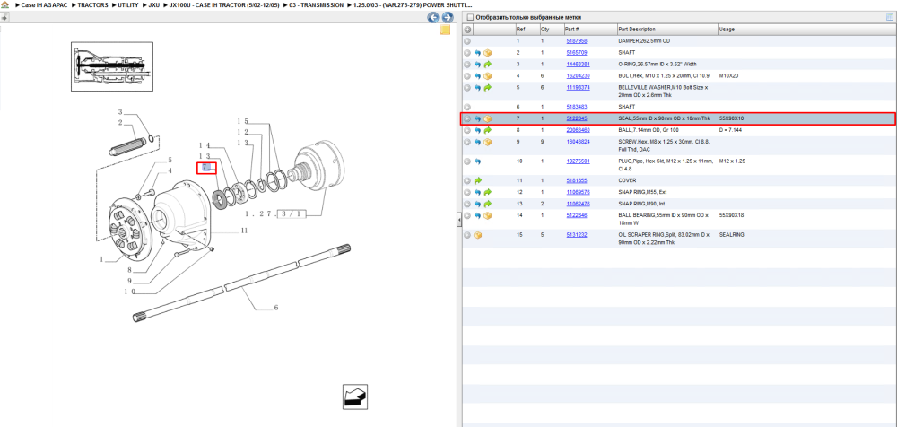Click callout number 11 on diagram
The width and height of the screenshot is (897, 427).
(x=244, y=231)
